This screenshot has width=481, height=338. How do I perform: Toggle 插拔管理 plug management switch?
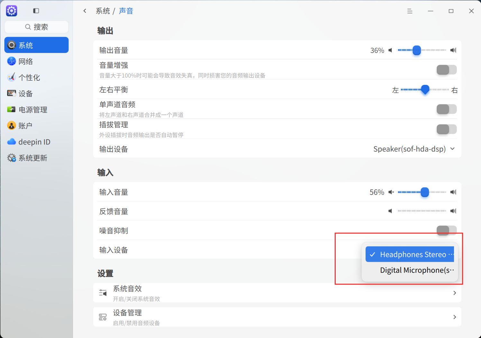point(447,129)
